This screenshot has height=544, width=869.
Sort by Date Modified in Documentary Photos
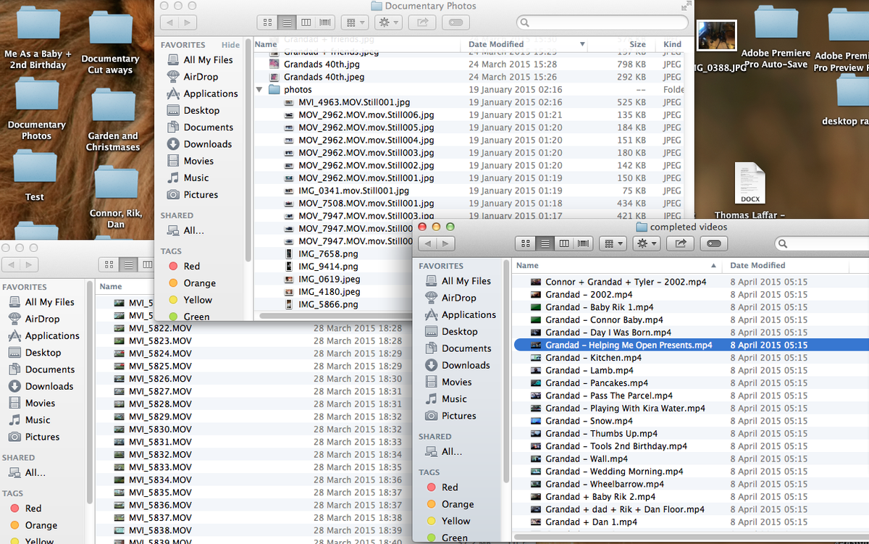click(x=524, y=44)
